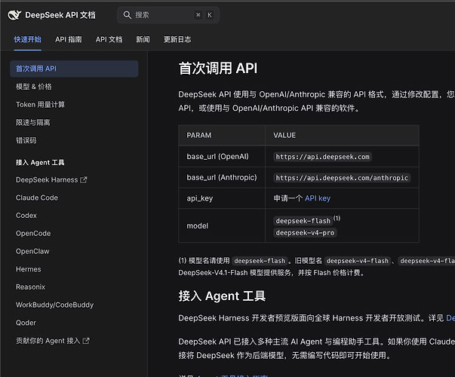Open OpenCode sidebar item
The image size is (455, 377).
[33, 234]
